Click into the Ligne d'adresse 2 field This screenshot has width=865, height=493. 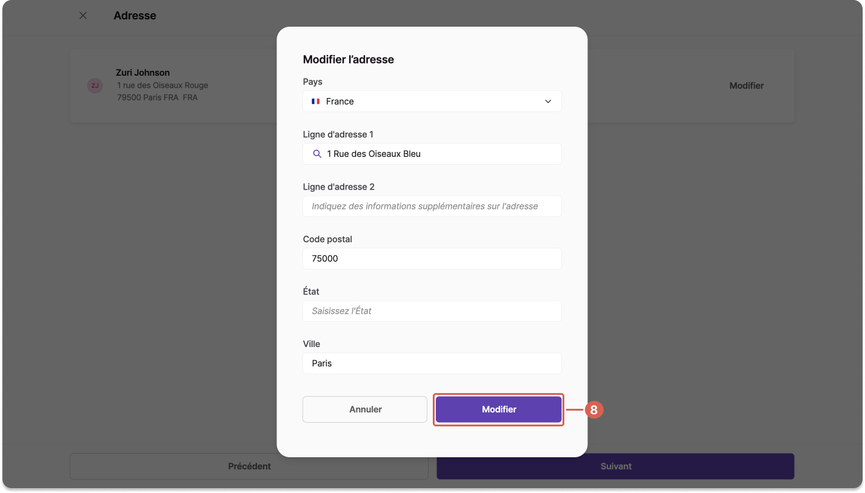[x=432, y=206]
